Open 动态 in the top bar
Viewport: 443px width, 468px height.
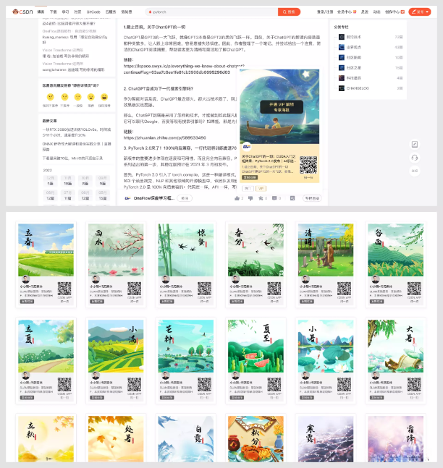(376, 12)
